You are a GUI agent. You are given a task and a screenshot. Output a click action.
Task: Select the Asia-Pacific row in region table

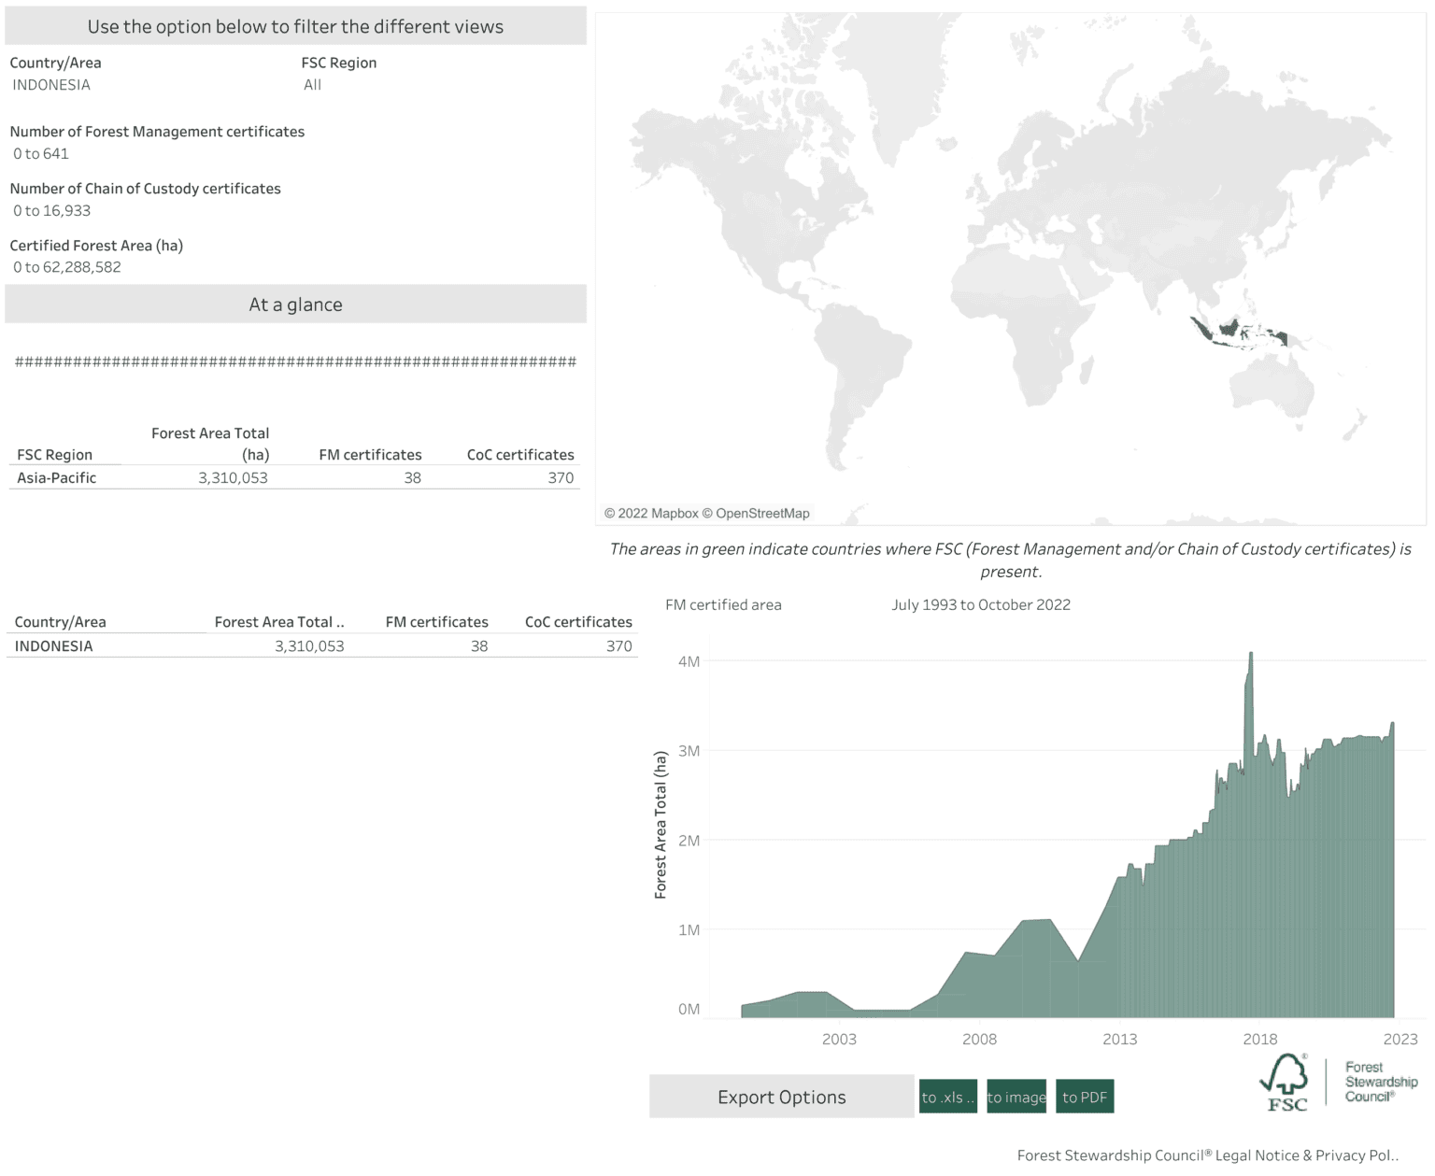(x=57, y=478)
